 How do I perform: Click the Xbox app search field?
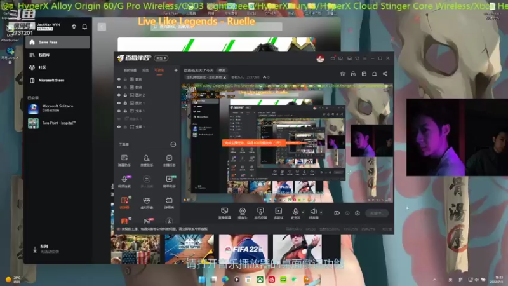click(x=216, y=27)
